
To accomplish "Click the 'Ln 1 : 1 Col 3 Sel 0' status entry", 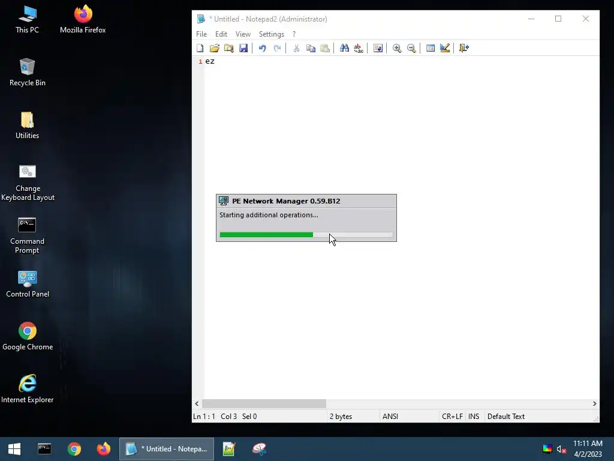I will pyautogui.click(x=225, y=417).
